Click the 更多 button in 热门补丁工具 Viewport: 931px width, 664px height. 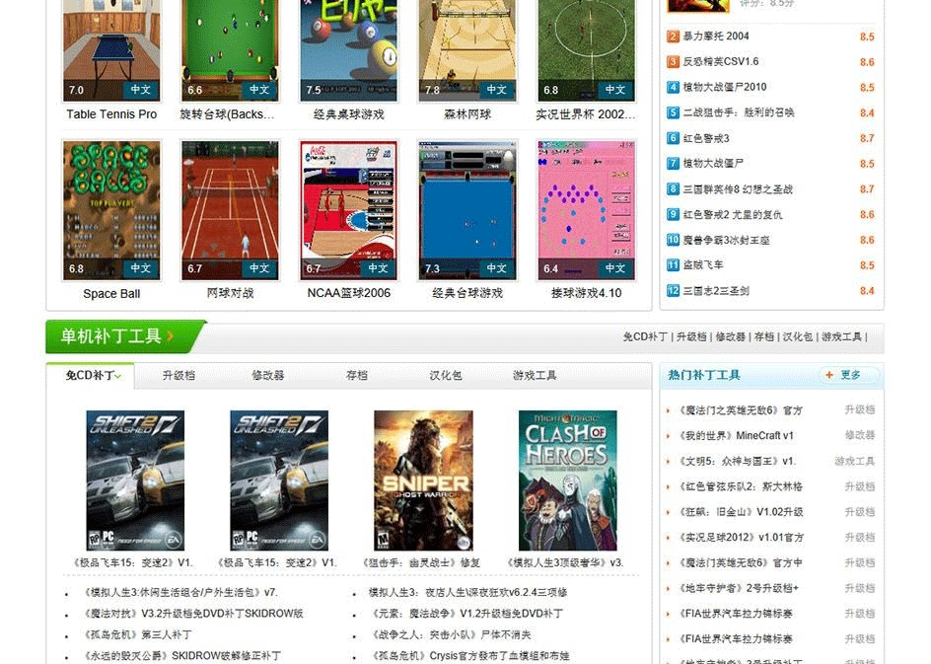(x=847, y=375)
